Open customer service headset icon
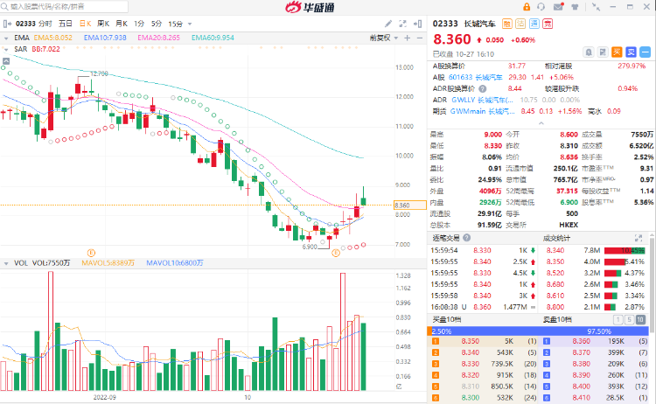Image resolution: width=656 pixels, height=404 pixels. coord(541,7)
